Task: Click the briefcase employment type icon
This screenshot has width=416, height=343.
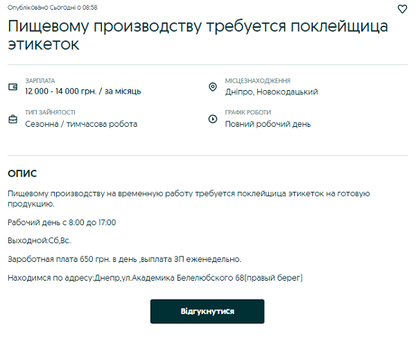Action: click(12, 119)
